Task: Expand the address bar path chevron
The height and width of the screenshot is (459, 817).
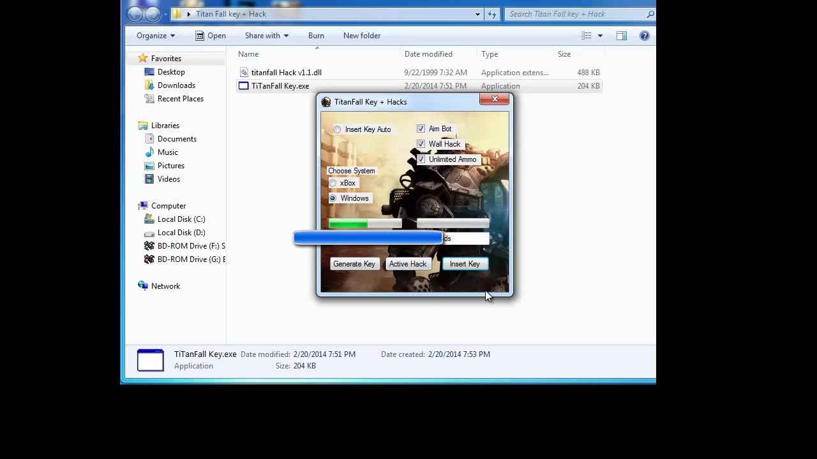Action: pos(188,14)
